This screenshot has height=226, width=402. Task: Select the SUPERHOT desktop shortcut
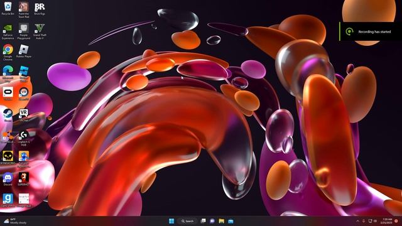pos(24,179)
